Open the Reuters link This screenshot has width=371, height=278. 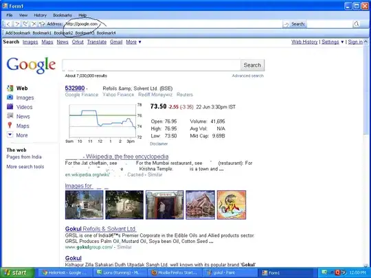[x=185, y=95]
